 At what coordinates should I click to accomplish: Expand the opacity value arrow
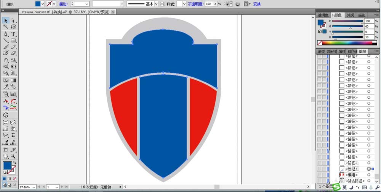point(215,4)
